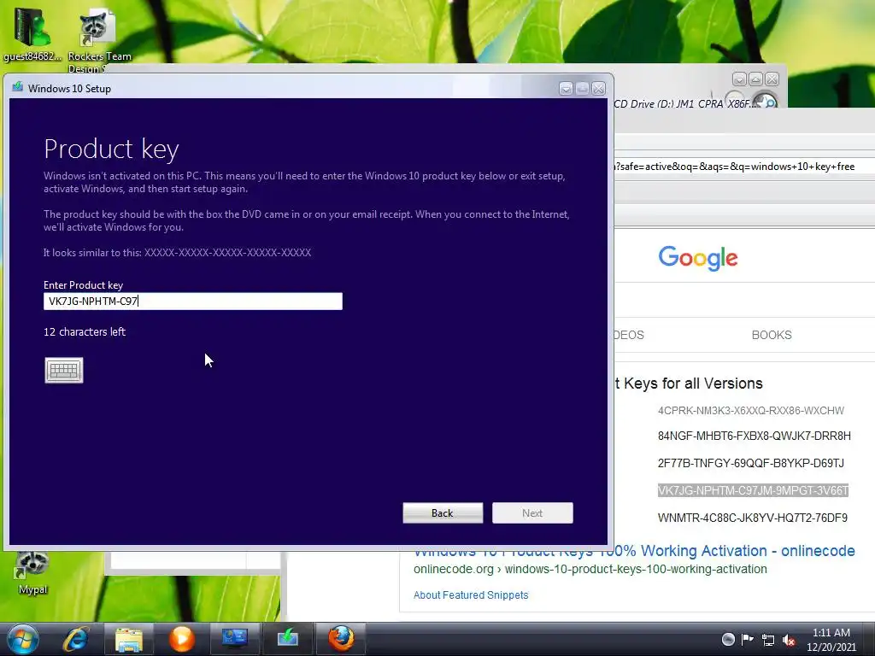Switch to the BOOKS search tab
The image size is (875, 656).
[772, 335]
